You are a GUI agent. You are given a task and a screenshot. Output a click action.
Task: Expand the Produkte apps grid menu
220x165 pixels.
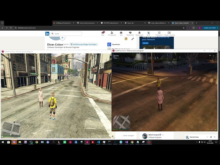[x=159, y=34]
